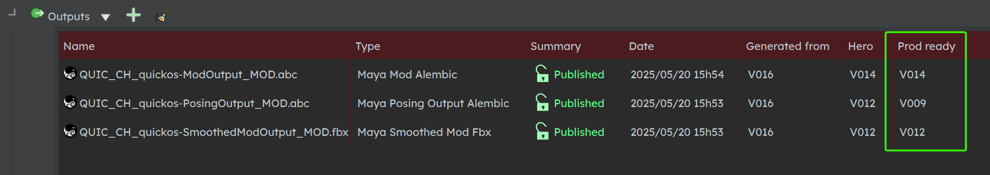Screen dimensions: 990x175
Task: Click the Maya icon beside PosingOutput_MOD.abc
Action: pyautogui.click(x=70, y=102)
